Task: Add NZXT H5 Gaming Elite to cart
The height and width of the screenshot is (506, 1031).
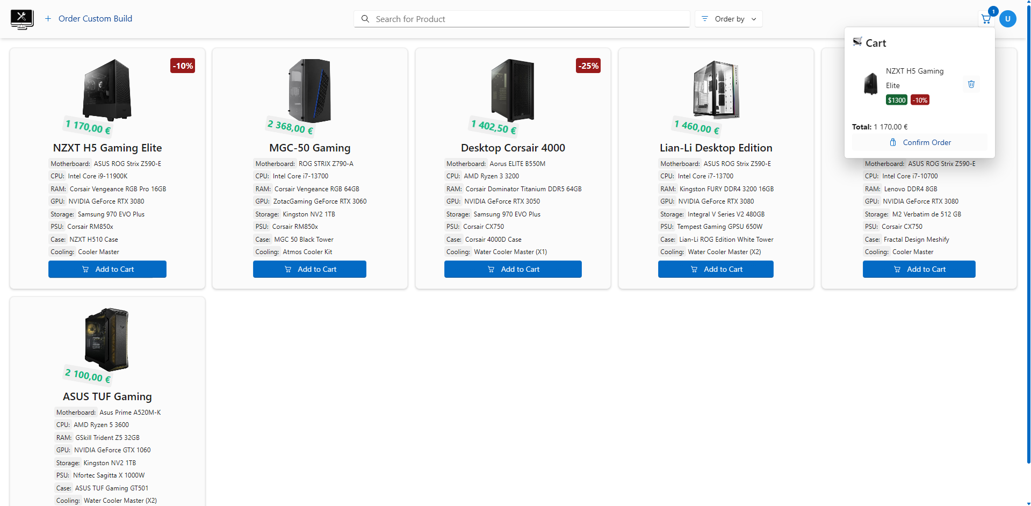Action: click(107, 269)
